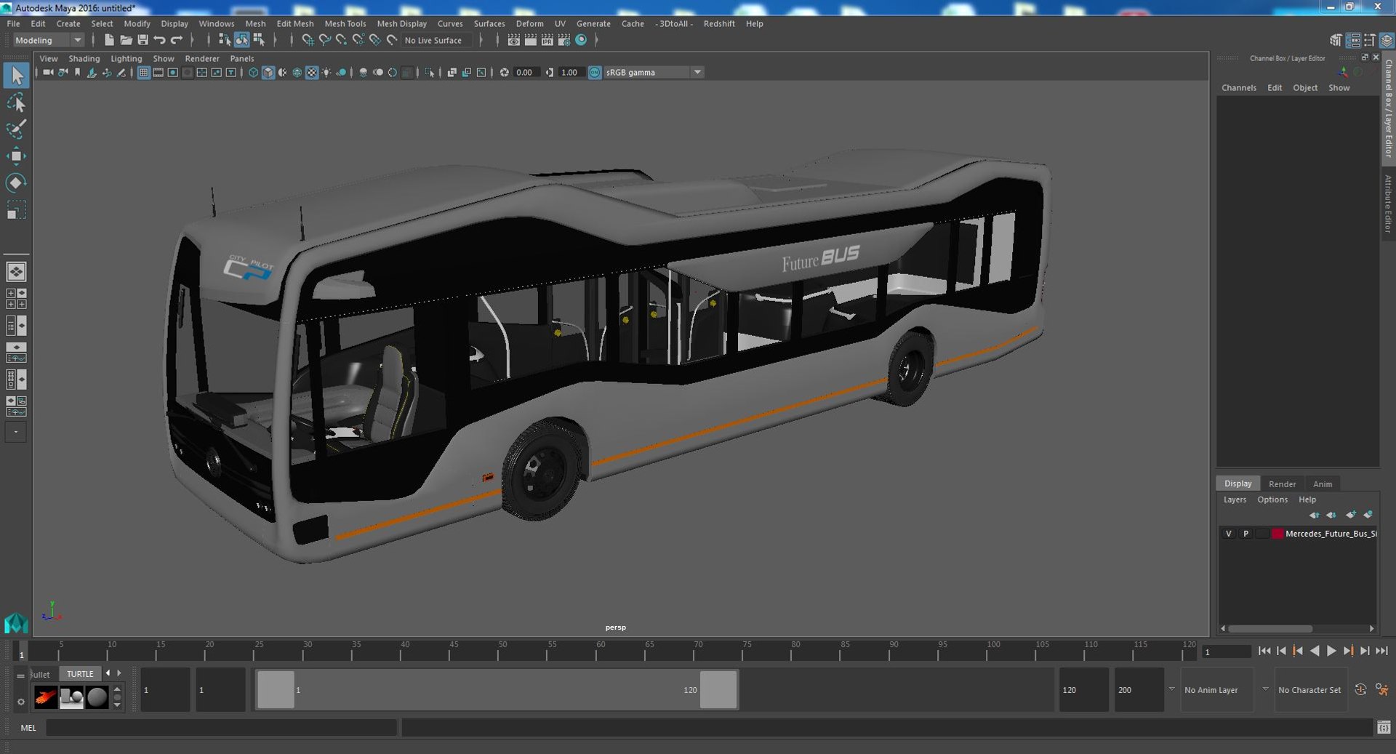This screenshot has width=1396, height=754.
Task: Go to start of playback range
Action: [x=1264, y=651]
